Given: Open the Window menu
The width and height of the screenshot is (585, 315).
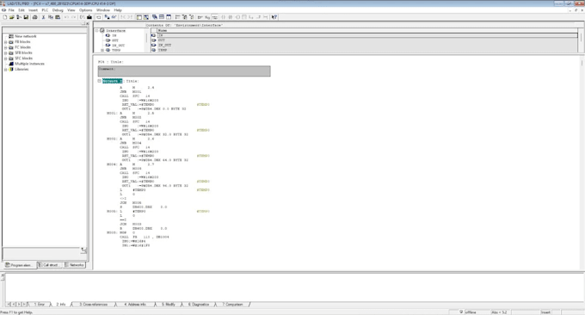Looking at the screenshot, I should coord(103,10).
